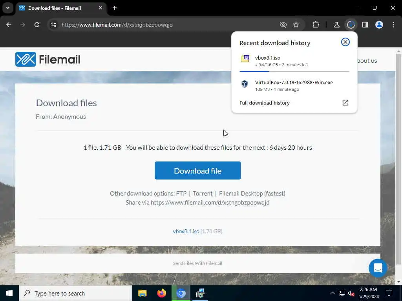The width and height of the screenshot is (402, 301).
Task: Click the page vertical scrollbar
Action: point(398,159)
